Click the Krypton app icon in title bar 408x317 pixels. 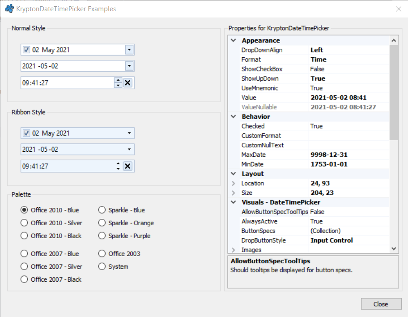[10, 9]
